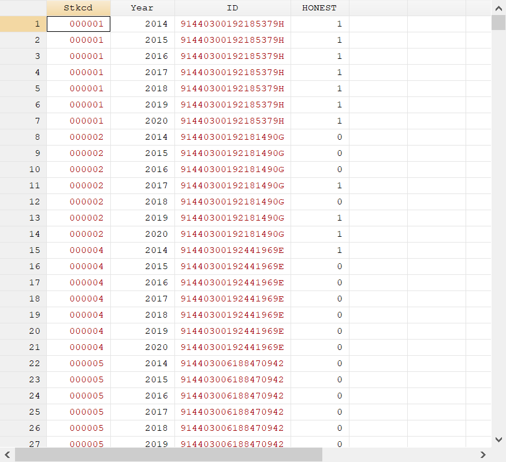Select row number 27 header

point(23,442)
